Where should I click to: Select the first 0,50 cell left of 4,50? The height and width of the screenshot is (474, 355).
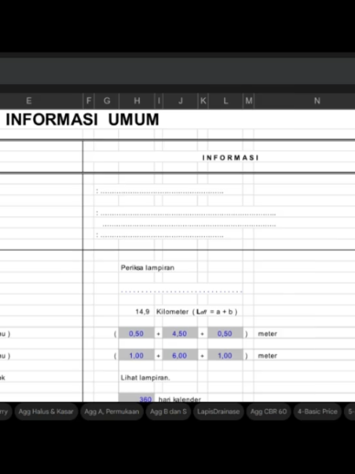[x=136, y=333]
